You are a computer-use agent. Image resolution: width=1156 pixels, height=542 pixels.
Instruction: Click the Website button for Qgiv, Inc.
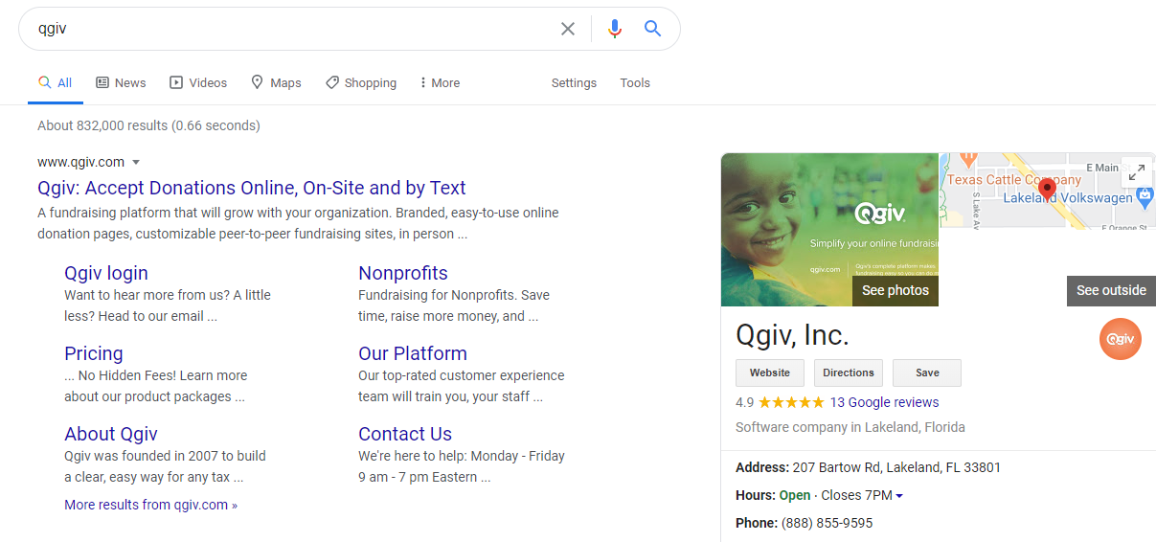coord(770,373)
